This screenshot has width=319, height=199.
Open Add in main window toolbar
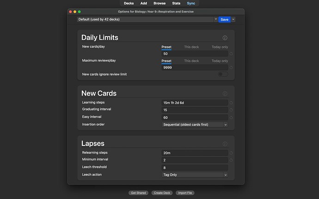(x=144, y=3)
